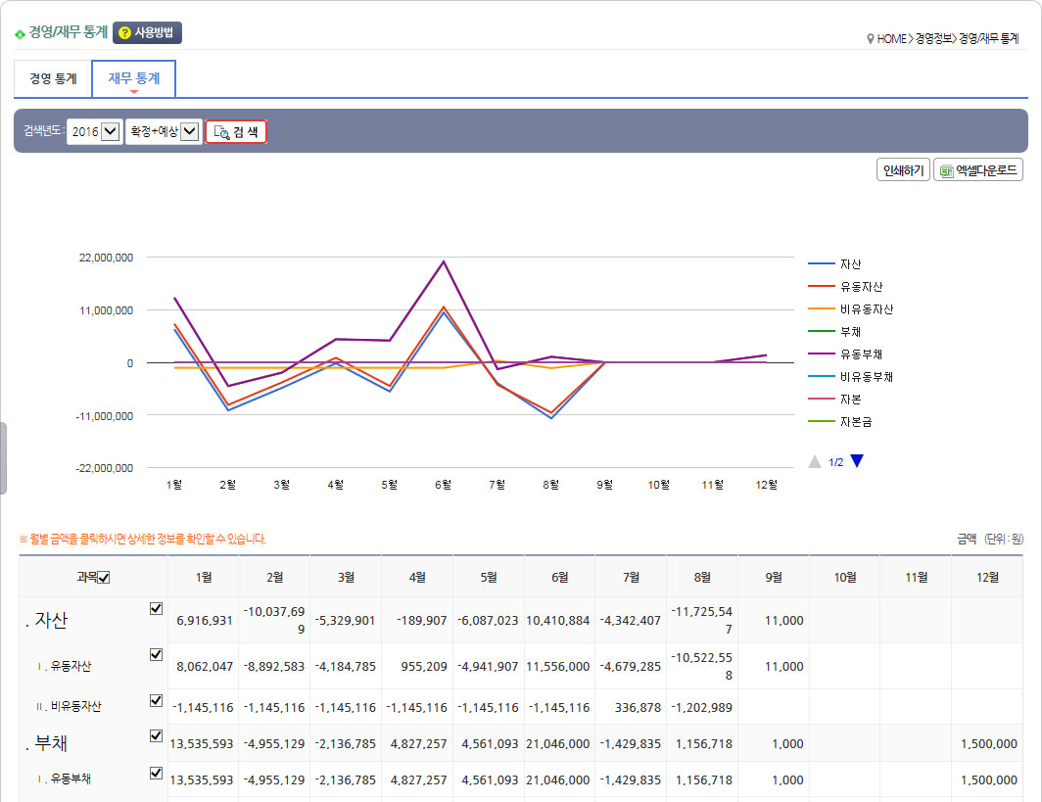
Task: Click the 유동부채 legend color line
Action: pyautogui.click(x=822, y=354)
